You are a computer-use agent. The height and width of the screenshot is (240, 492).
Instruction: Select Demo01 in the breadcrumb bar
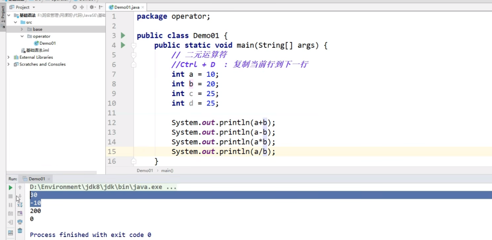[145, 170]
